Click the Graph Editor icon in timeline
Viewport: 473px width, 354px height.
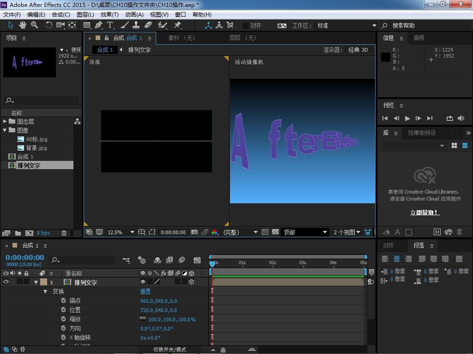coord(197,260)
